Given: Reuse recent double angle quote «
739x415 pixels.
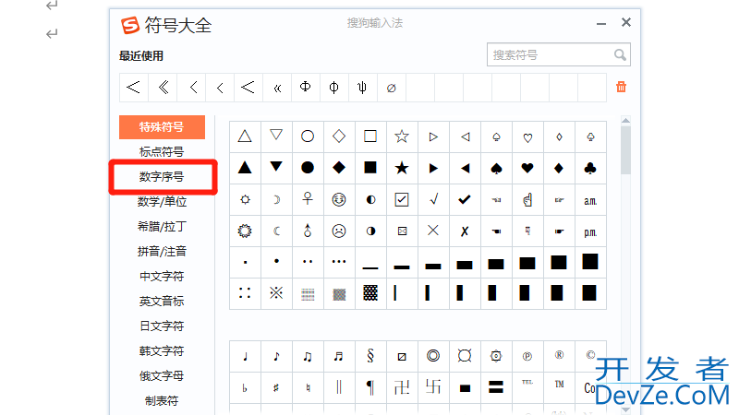Looking at the screenshot, I should [277, 87].
